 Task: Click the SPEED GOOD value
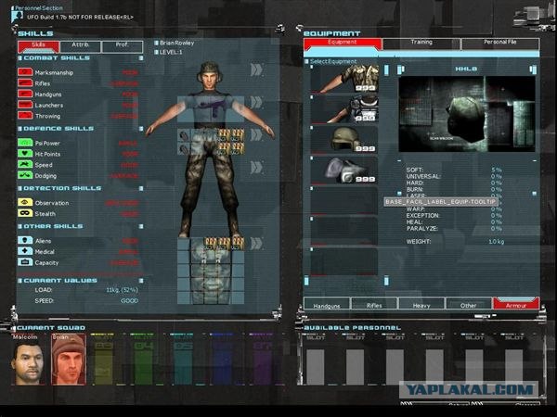(129, 300)
